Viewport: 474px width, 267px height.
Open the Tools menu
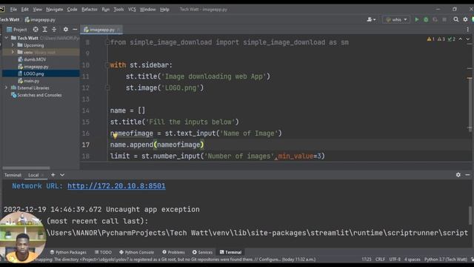pos(118,10)
